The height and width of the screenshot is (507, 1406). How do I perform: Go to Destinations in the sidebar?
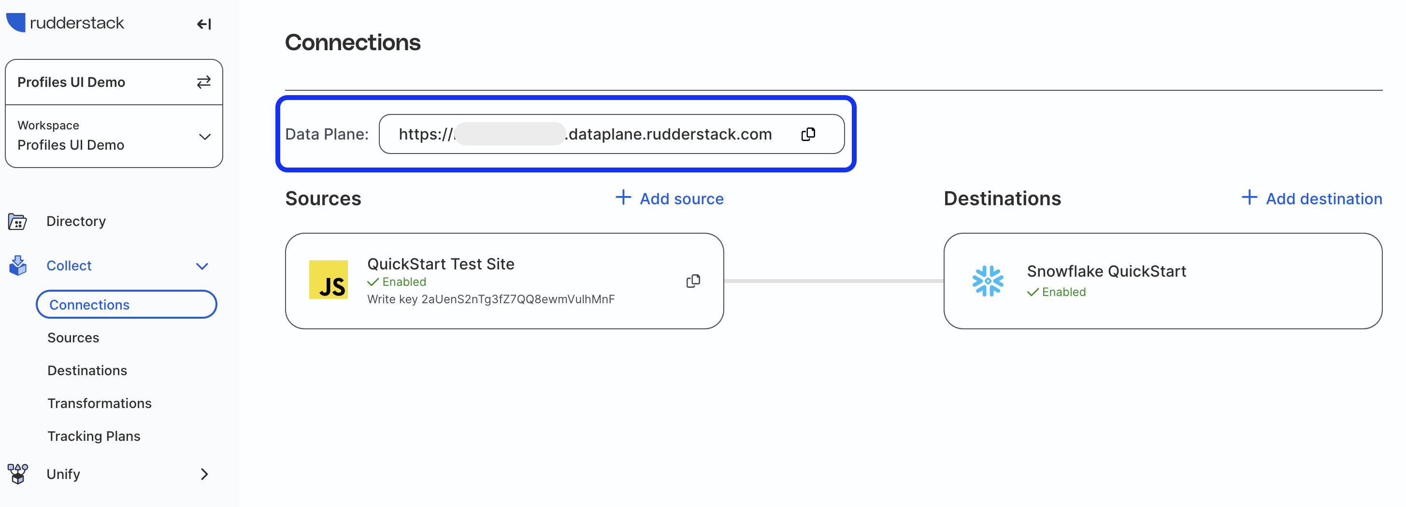87,370
